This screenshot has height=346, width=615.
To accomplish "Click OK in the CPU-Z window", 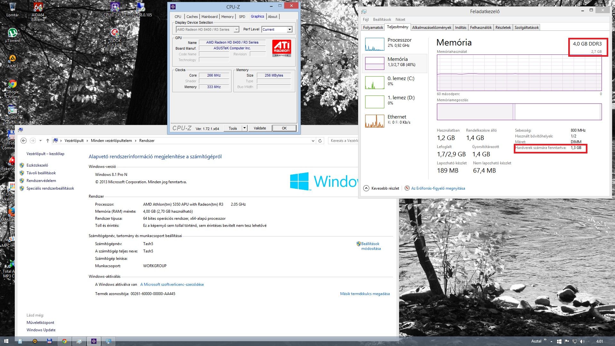I will [284, 128].
